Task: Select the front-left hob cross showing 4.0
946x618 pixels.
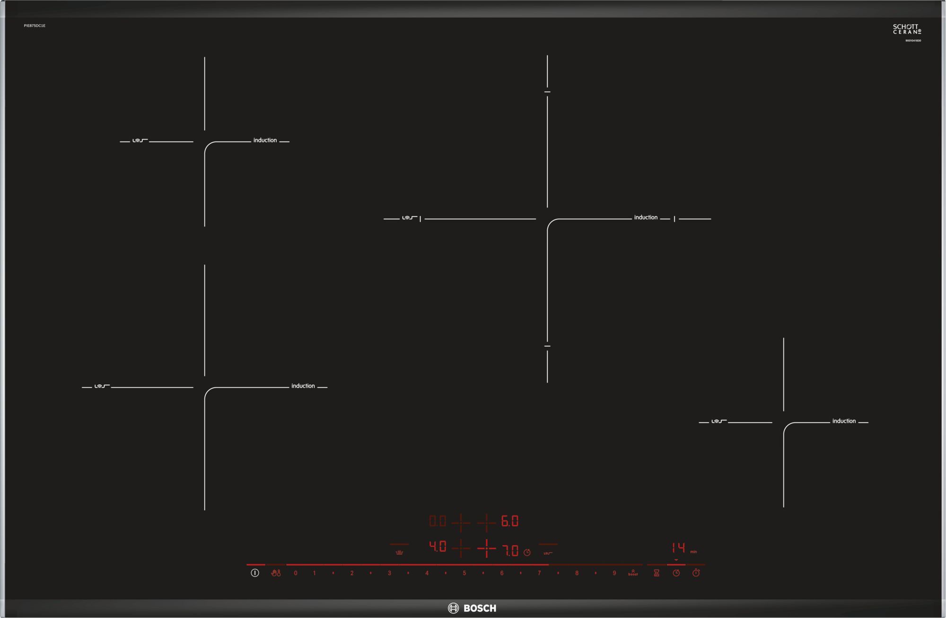Action: (x=461, y=548)
